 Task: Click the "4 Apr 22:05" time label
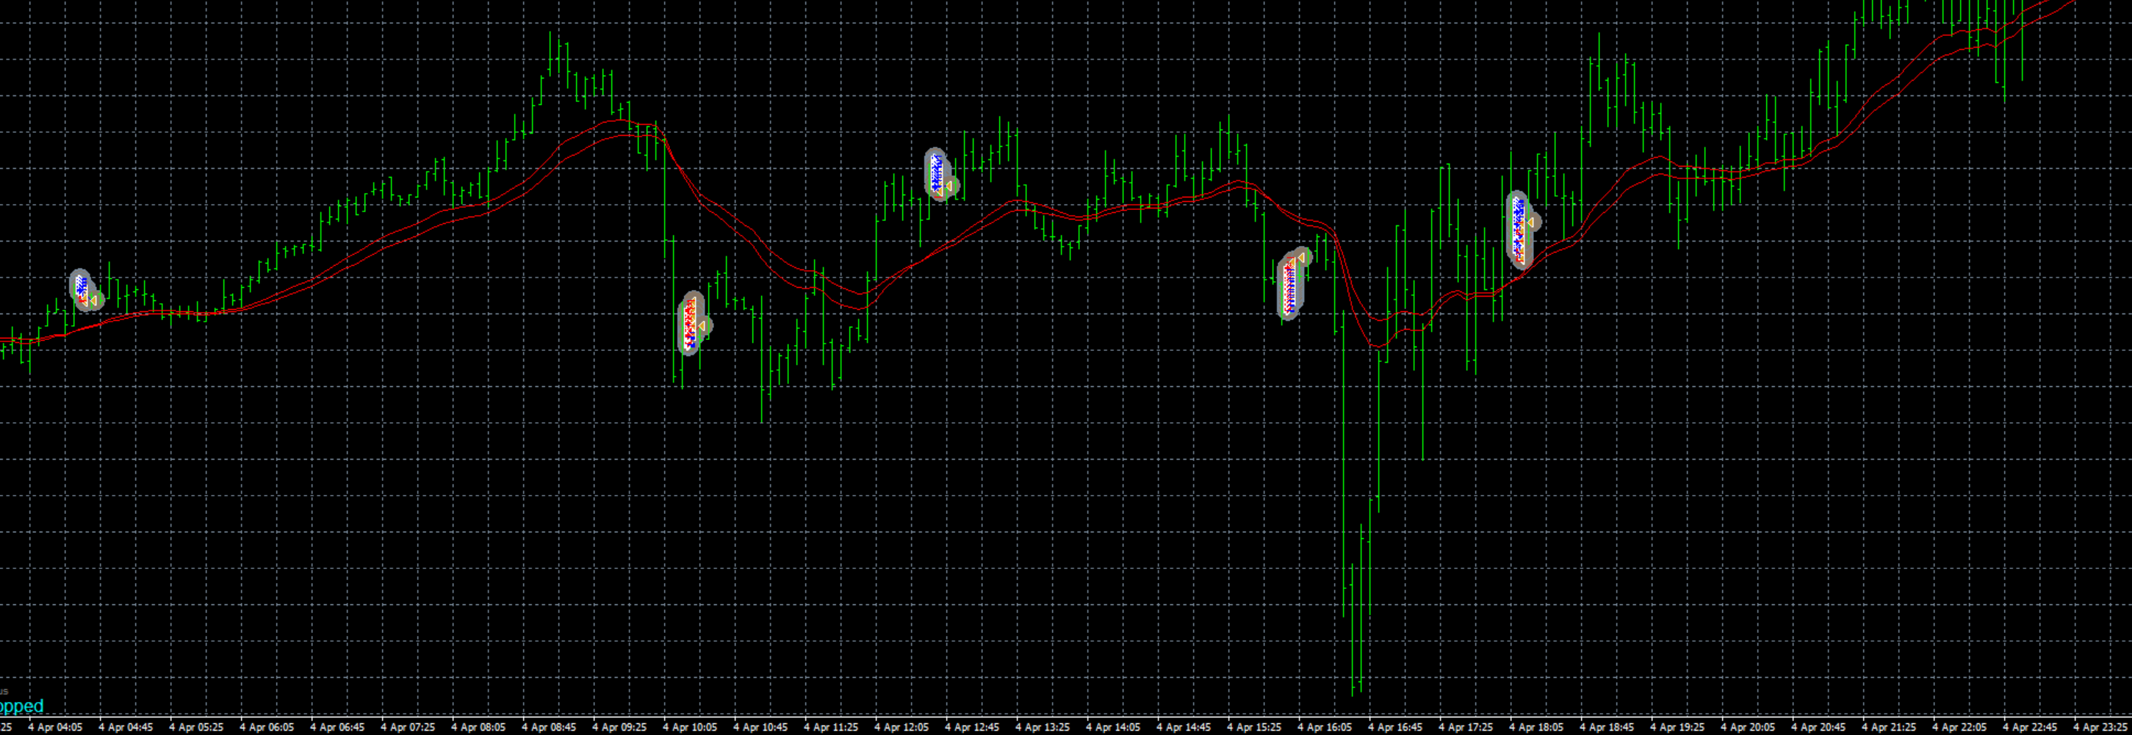click(x=1959, y=728)
